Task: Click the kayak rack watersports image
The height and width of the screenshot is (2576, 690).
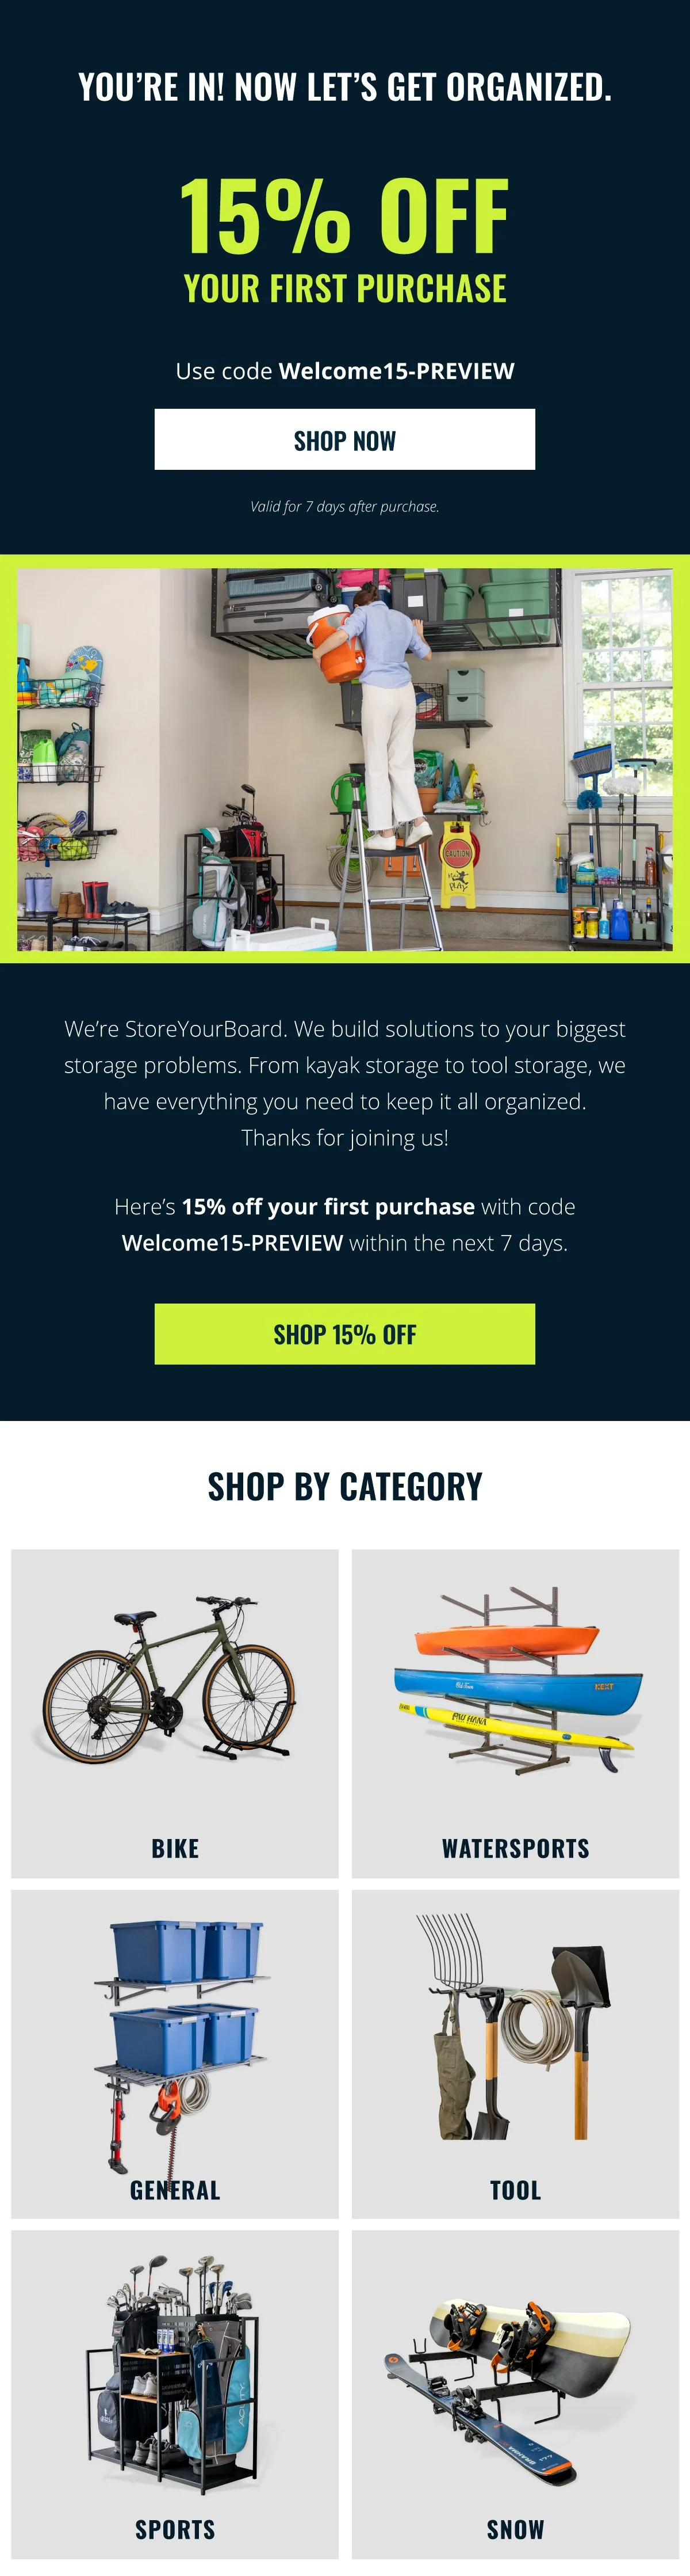Action: (516, 1680)
